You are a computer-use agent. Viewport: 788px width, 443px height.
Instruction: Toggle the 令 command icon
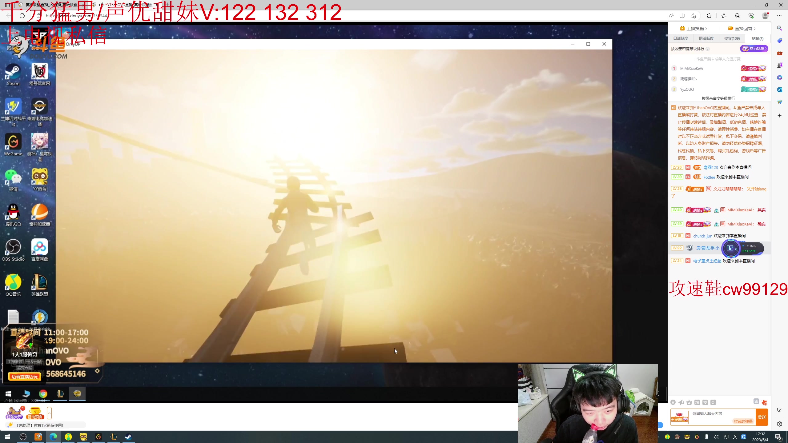tap(713, 402)
